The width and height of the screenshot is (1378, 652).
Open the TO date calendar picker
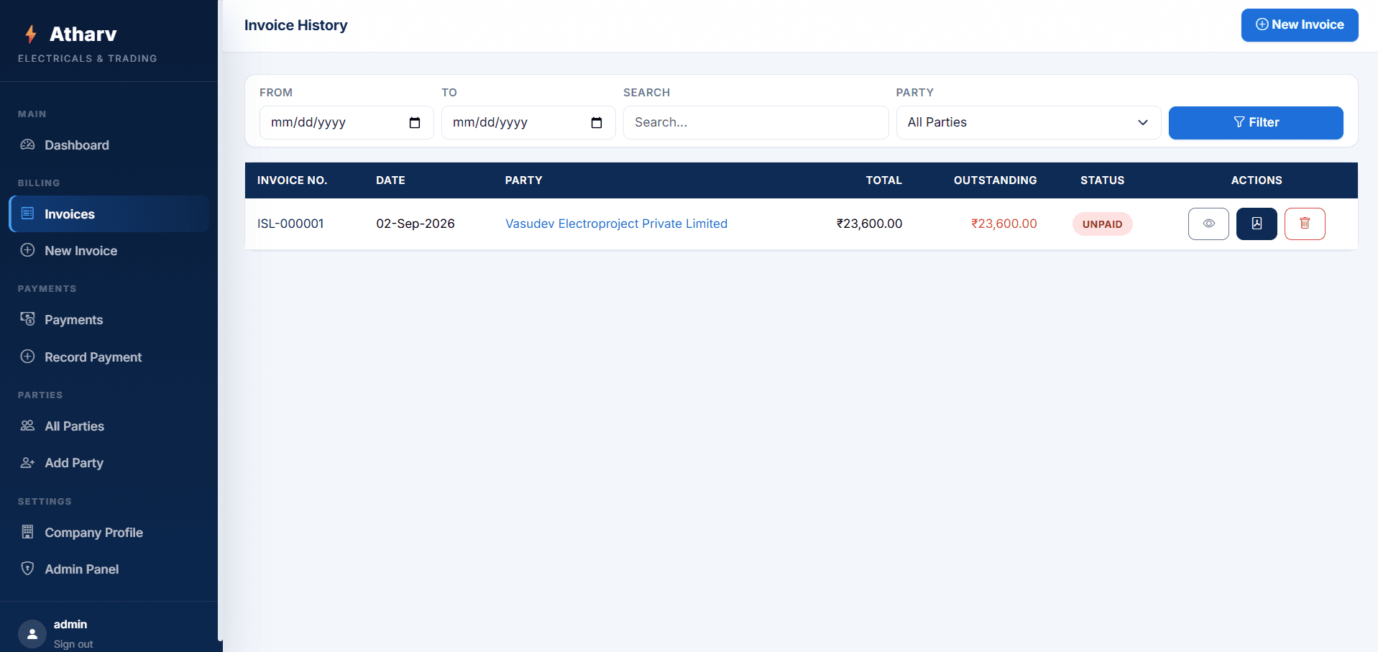coord(597,123)
